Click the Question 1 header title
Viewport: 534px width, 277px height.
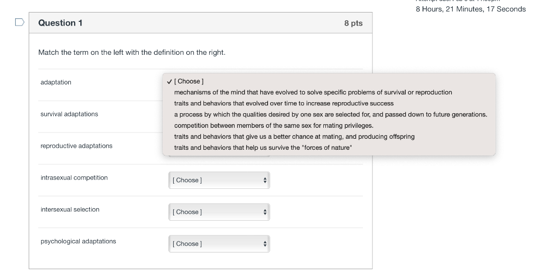click(60, 23)
